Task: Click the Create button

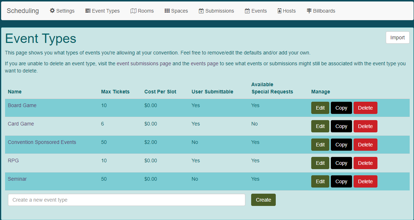Action: click(263, 200)
